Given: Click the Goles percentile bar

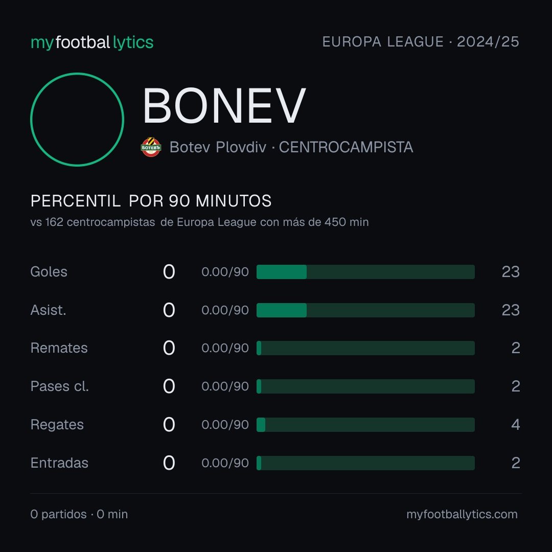Looking at the screenshot, I should point(365,272).
